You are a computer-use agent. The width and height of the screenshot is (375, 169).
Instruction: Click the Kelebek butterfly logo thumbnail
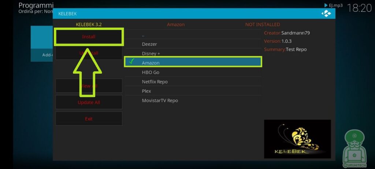(x=297, y=139)
